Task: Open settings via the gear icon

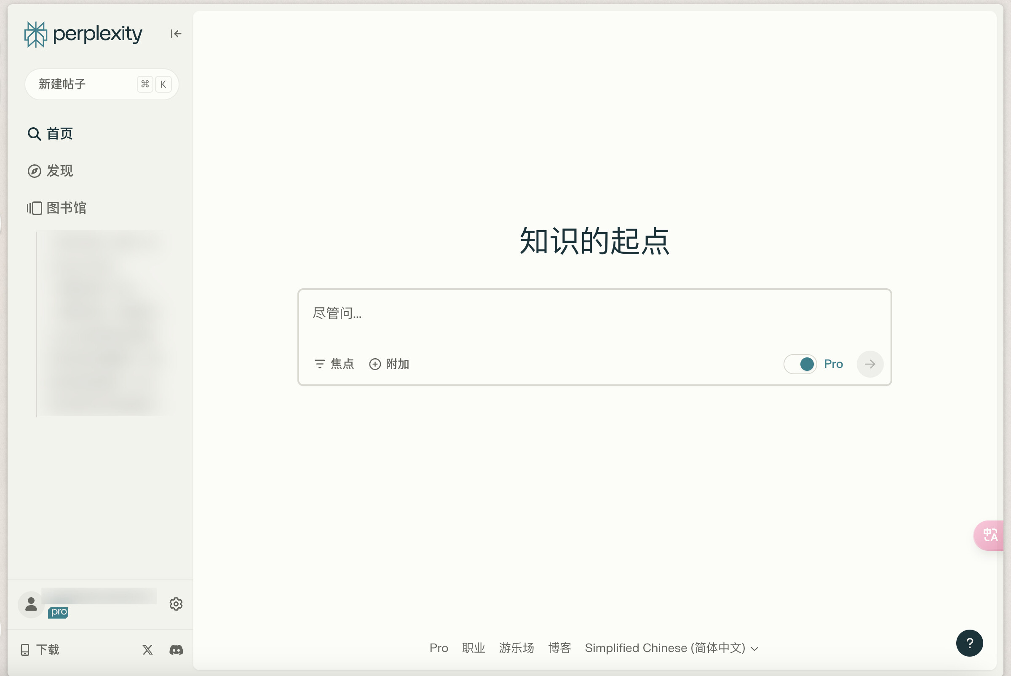Action: pos(176,604)
